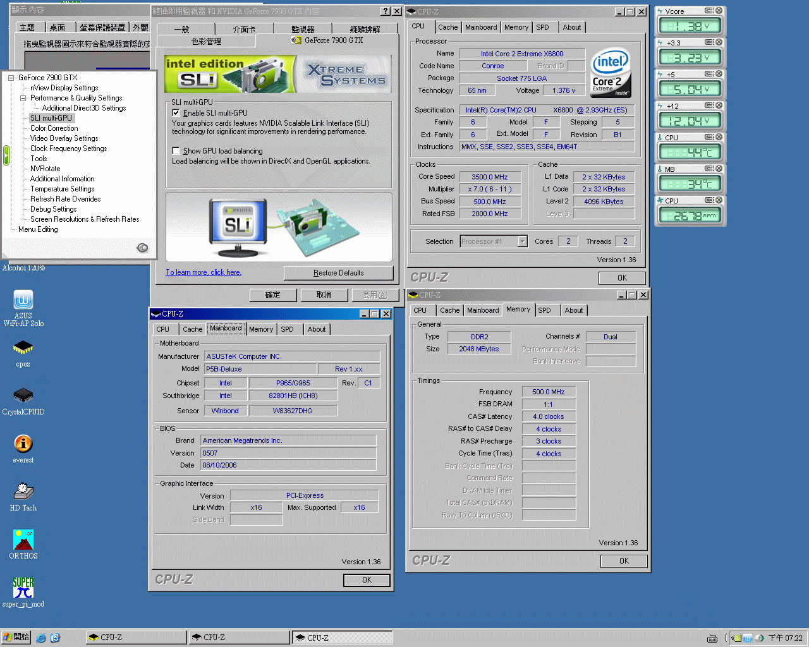Toggle Show GPU load balancing checkbox
The height and width of the screenshot is (647, 809).
click(176, 151)
